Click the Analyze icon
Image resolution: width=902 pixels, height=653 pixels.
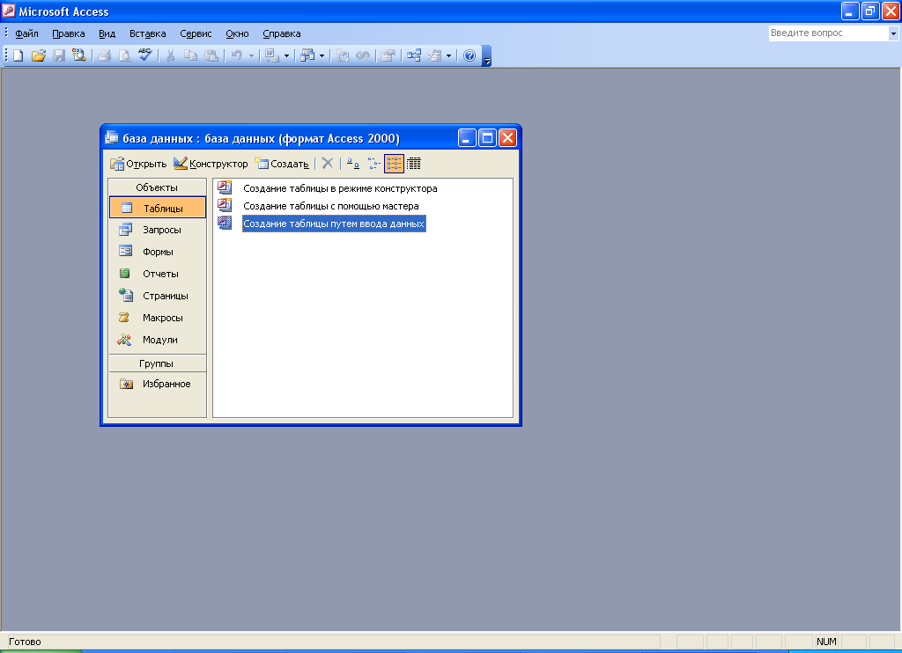click(307, 55)
